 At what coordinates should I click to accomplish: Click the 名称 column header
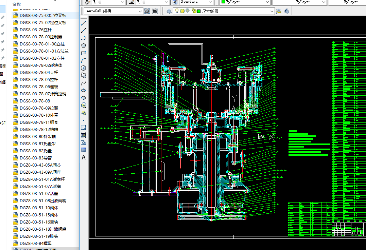(x=17, y=4)
